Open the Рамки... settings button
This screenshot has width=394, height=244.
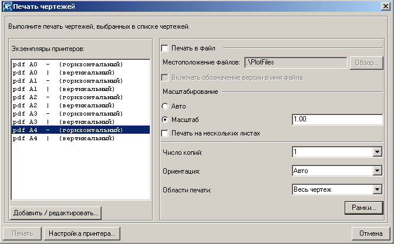pos(364,208)
